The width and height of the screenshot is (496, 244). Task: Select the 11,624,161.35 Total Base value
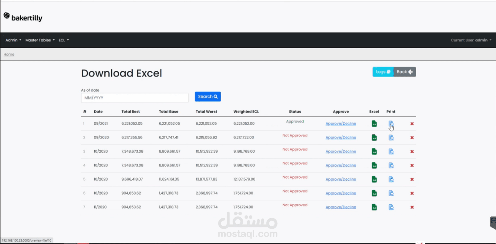tap(169, 179)
